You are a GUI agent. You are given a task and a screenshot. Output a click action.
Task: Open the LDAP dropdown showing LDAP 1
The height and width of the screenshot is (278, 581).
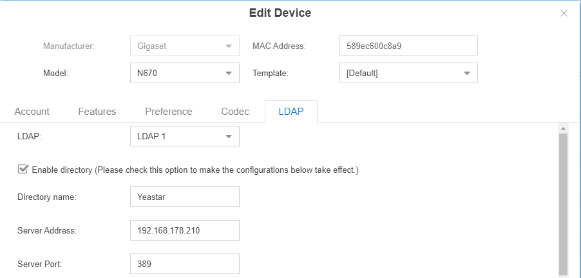184,136
